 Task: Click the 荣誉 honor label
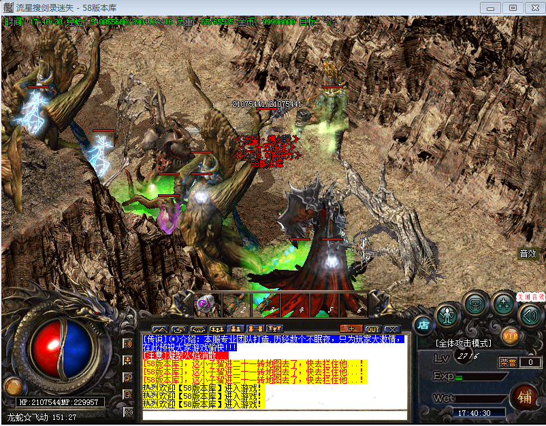[x=508, y=362]
